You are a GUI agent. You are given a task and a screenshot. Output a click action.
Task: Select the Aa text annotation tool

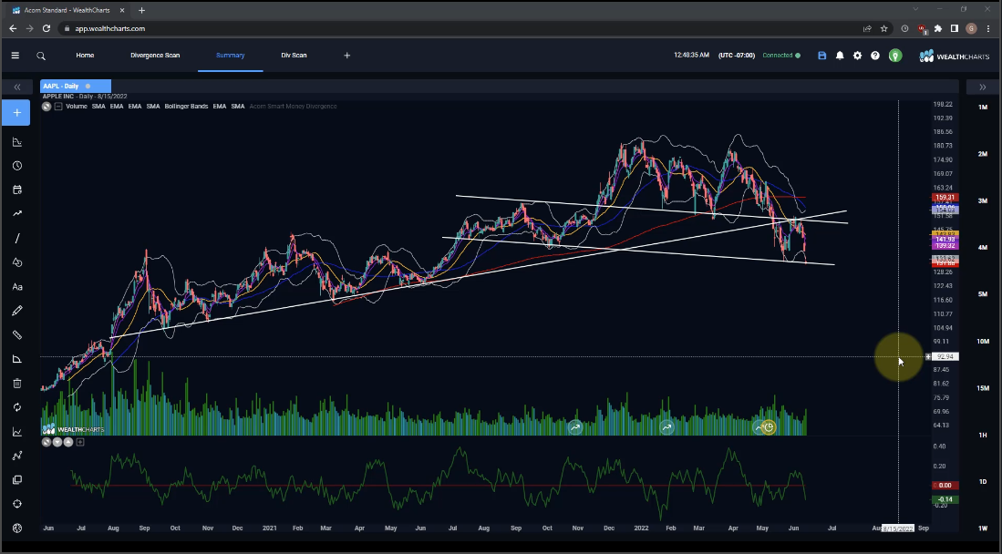click(x=17, y=287)
